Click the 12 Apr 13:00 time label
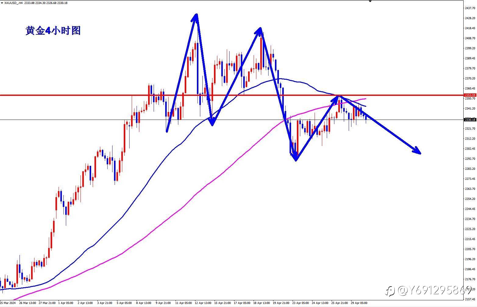 pyautogui.click(x=203, y=303)
